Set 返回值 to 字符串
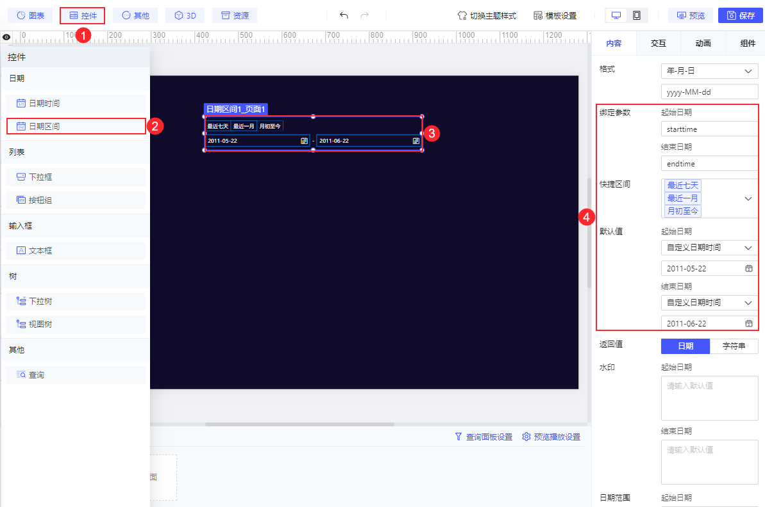 click(734, 346)
